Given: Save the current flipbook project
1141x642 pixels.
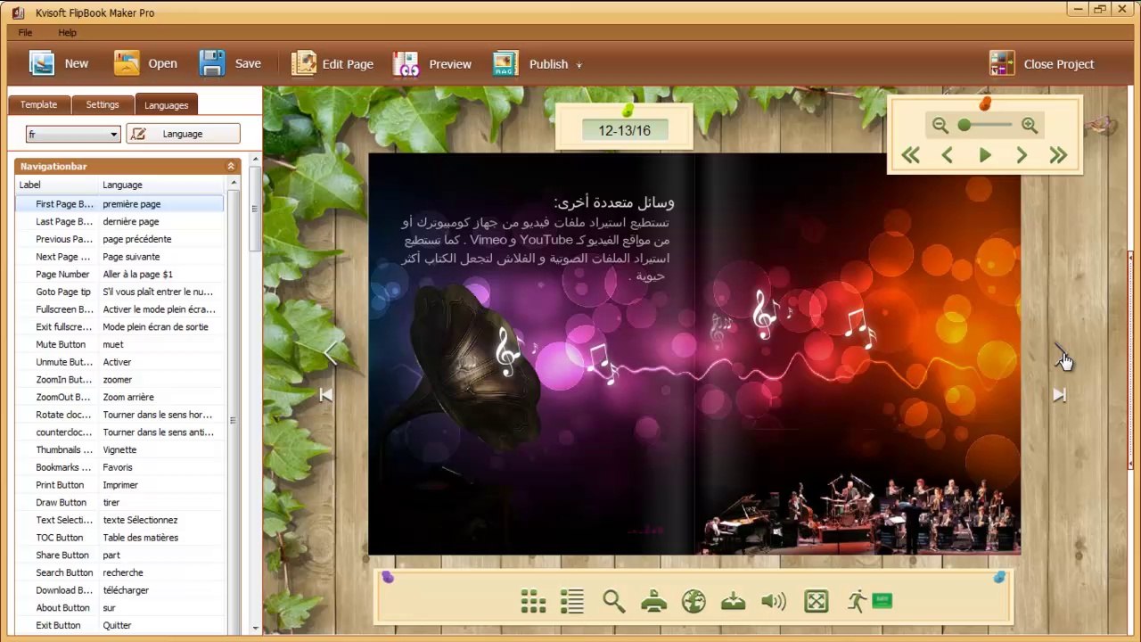Looking at the screenshot, I should [x=230, y=63].
